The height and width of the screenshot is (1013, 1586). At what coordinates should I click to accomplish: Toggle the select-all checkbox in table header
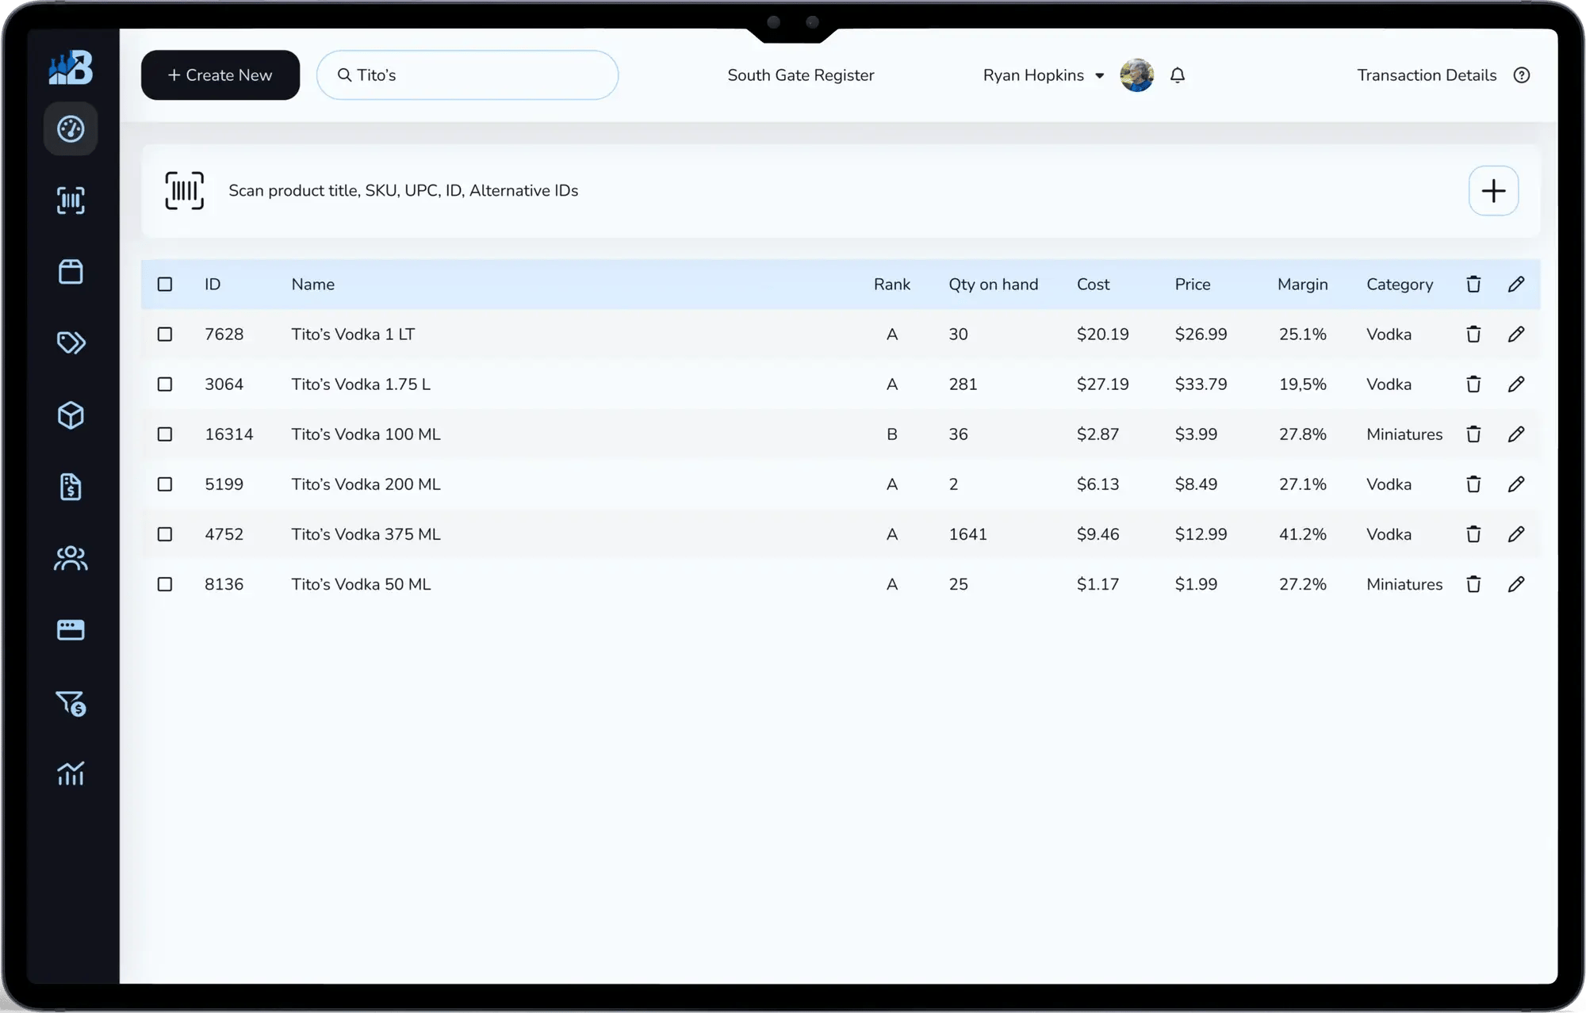pos(164,284)
